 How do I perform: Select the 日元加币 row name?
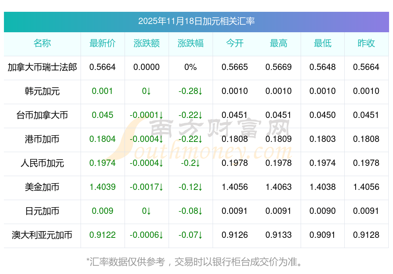pos(42,211)
